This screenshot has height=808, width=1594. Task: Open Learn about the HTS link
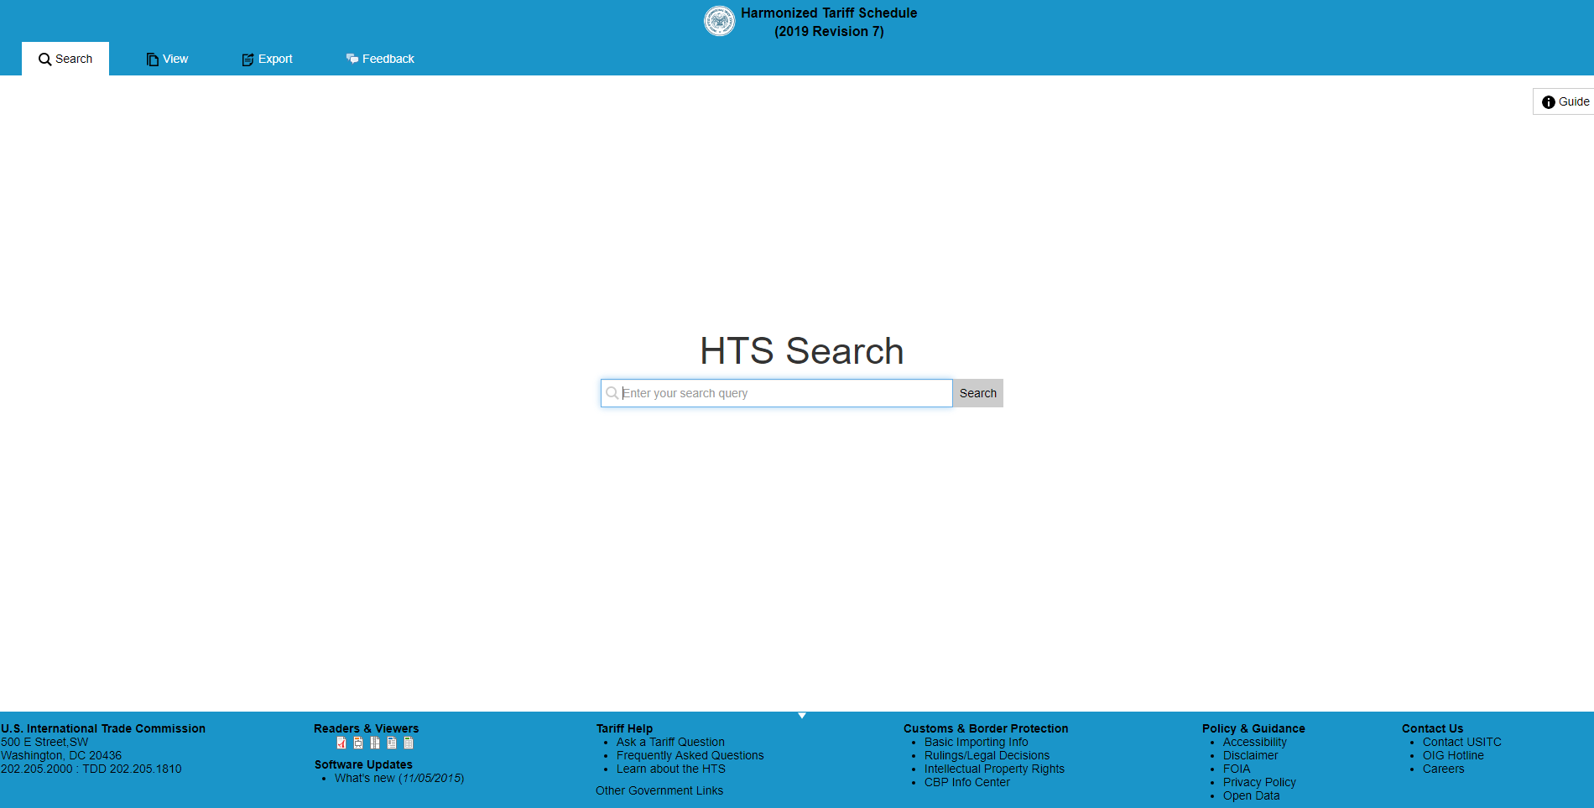pyautogui.click(x=670, y=769)
